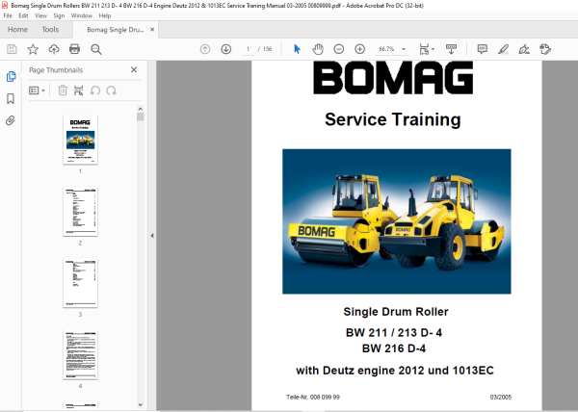Open thumbnail options dropdown menu
The width and height of the screenshot is (578, 412).
37,90
